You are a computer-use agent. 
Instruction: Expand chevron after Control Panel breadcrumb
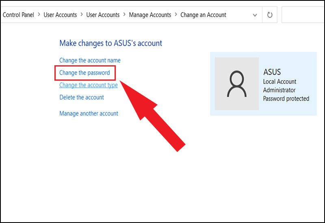coord(39,15)
